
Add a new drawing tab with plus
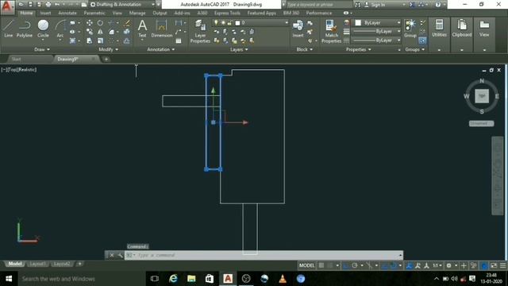tap(106, 60)
